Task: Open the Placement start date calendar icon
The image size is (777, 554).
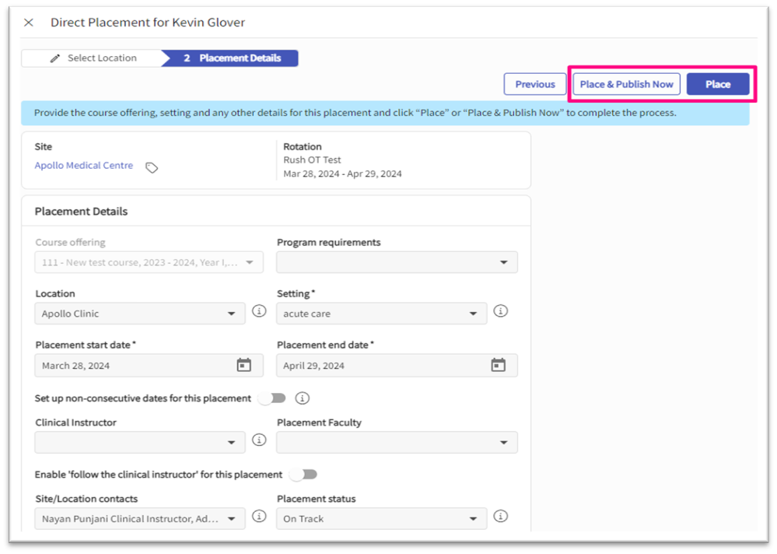Action: click(243, 365)
